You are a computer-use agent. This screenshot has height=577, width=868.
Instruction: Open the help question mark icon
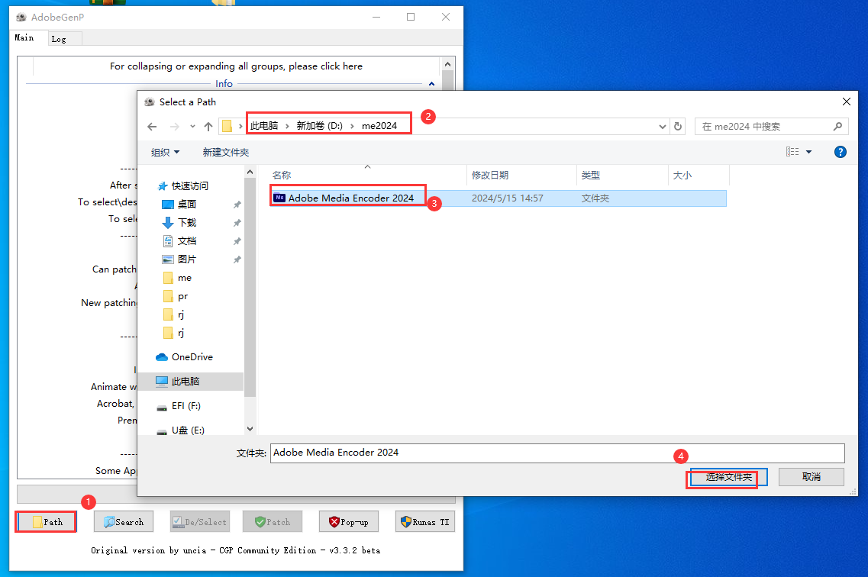[841, 152]
